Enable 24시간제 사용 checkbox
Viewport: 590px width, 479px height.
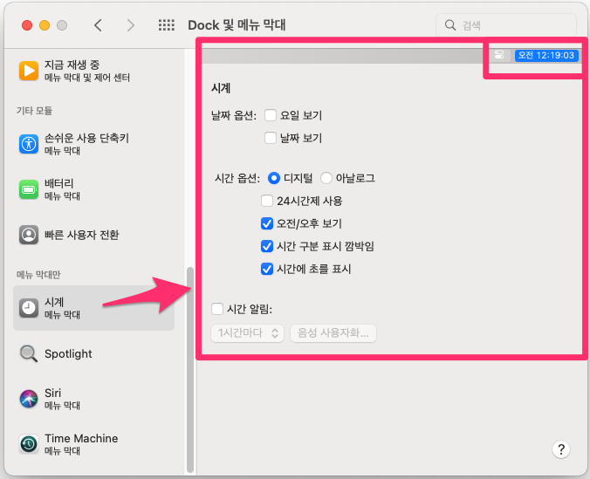click(267, 201)
